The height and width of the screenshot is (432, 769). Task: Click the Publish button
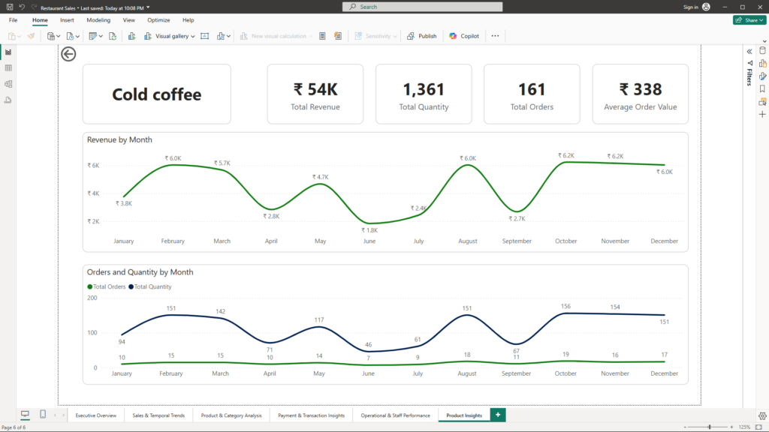(x=422, y=36)
